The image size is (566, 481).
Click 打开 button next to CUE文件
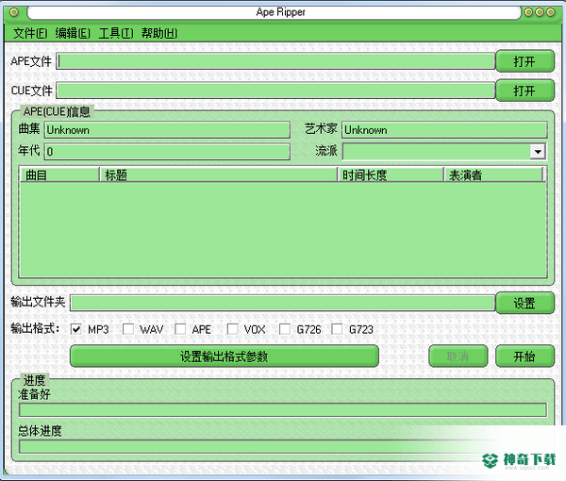click(x=524, y=91)
